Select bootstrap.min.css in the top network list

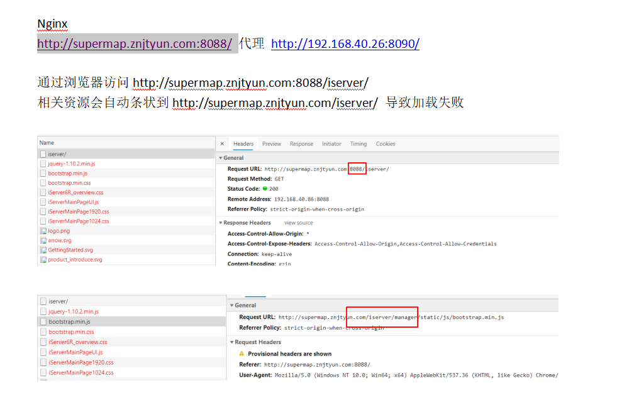[126, 183]
